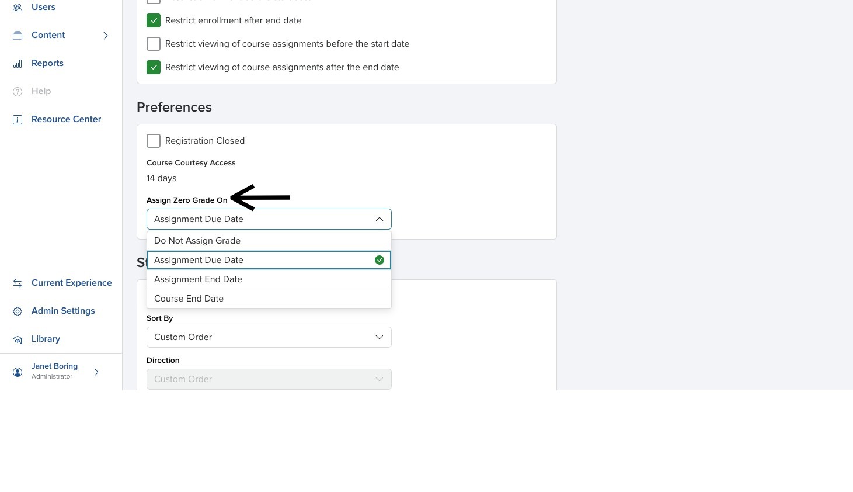The height and width of the screenshot is (492, 853).
Task: Enable restrict viewing assignments before start date
Action: tap(154, 44)
